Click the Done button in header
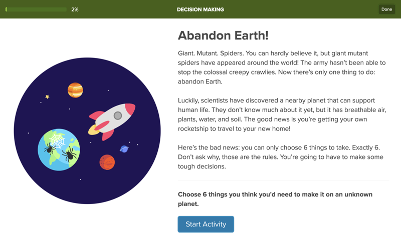This screenshot has height=250, width=401. click(386, 9)
